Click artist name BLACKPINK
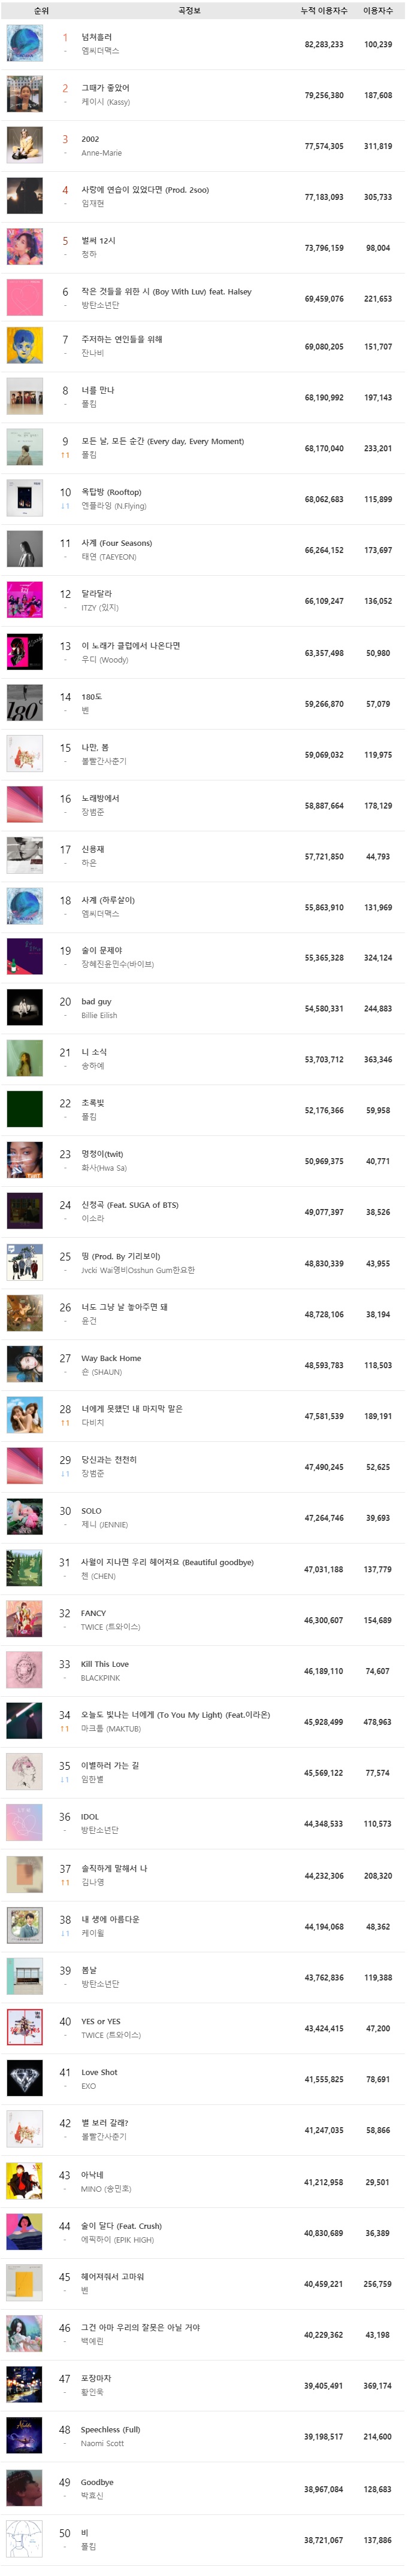Image resolution: width=408 pixels, height=2576 pixels. tap(100, 1678)
